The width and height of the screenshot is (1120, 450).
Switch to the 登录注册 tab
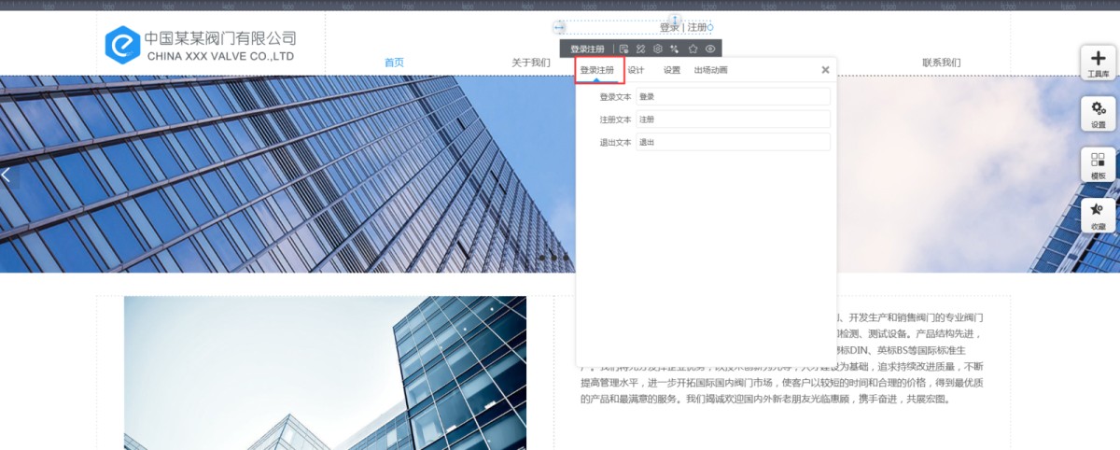click(597, 70)
